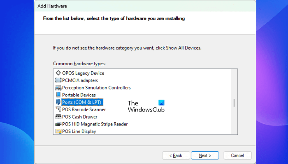
Task: Click the POS Line Display icon
Action: pos(58,131)
